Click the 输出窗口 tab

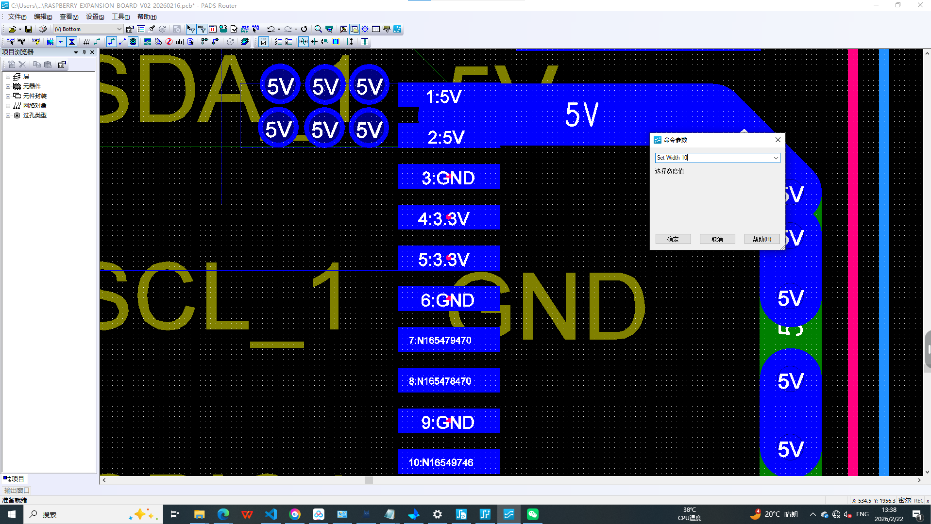17,491
